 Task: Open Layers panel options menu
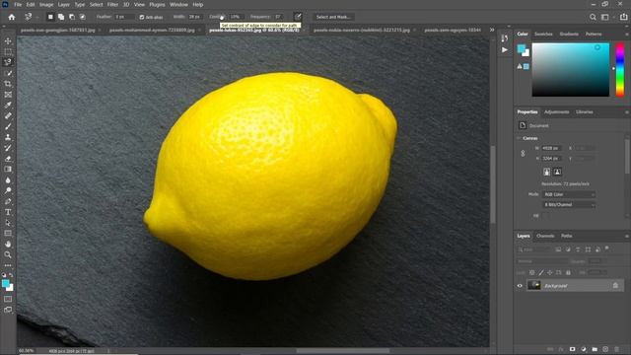click(627, 237)
